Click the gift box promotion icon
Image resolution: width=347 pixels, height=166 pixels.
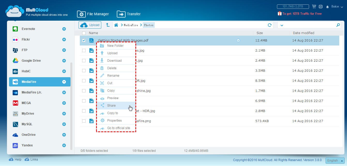280,13
